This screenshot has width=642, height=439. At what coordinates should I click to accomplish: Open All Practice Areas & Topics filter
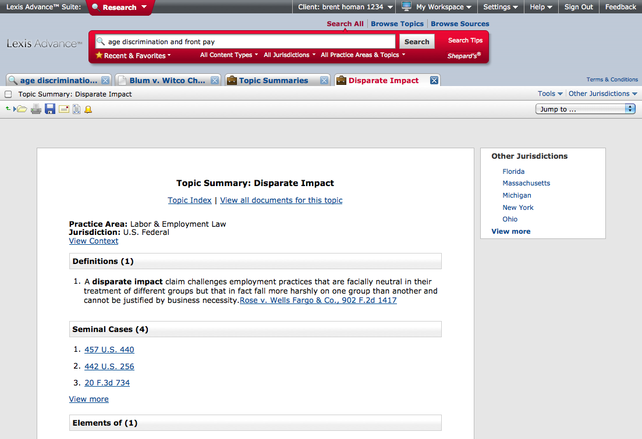tap(363, 55)
